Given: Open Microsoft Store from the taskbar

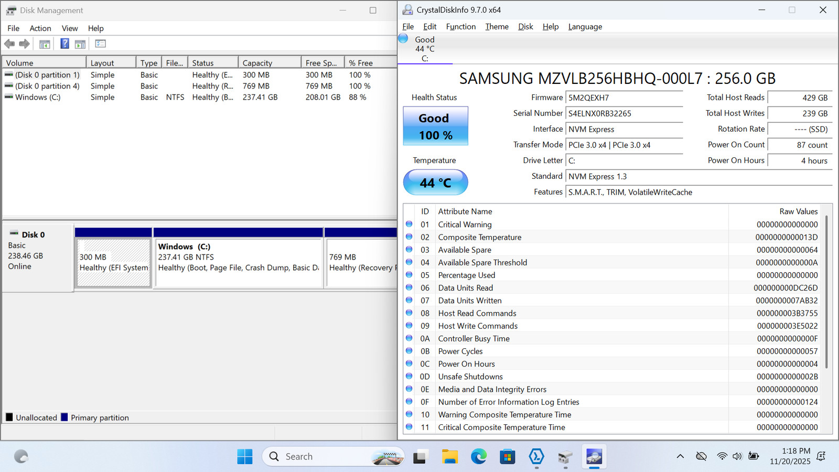Looking at the screenshot, I should (x=507, y=457).
